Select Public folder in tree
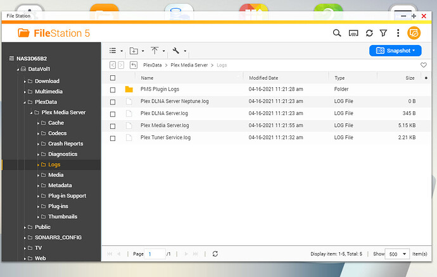 [42, 227]
